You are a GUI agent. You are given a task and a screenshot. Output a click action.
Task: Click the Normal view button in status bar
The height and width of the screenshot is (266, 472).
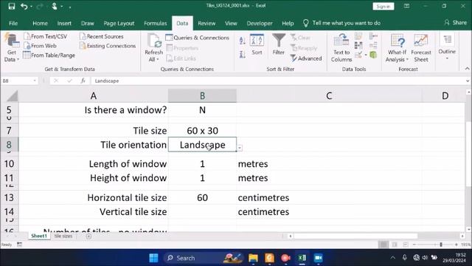[x=383, y=245]
